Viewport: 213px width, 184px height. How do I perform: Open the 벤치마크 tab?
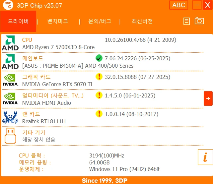(x=58, y=21)
